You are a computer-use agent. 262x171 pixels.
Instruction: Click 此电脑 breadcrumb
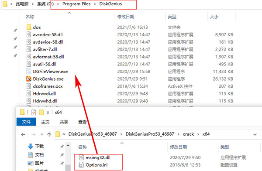(x=22, y=3)
